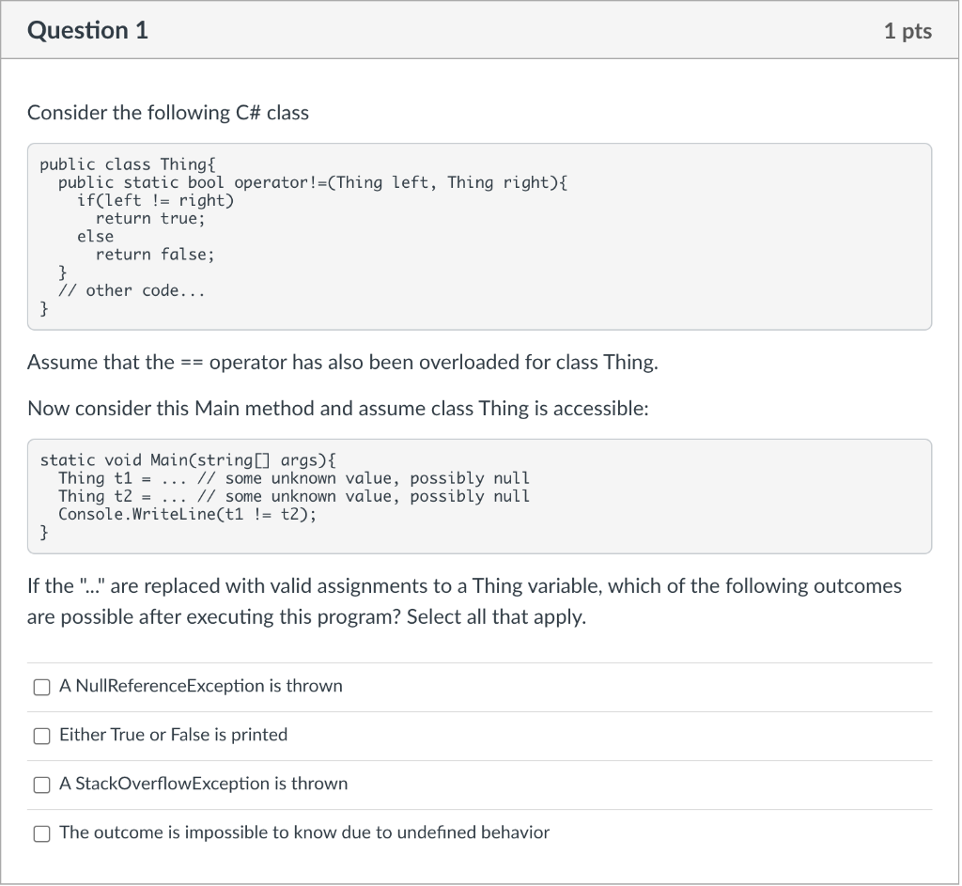Click the "Now consider this Main method" sentence

[338, 409]
